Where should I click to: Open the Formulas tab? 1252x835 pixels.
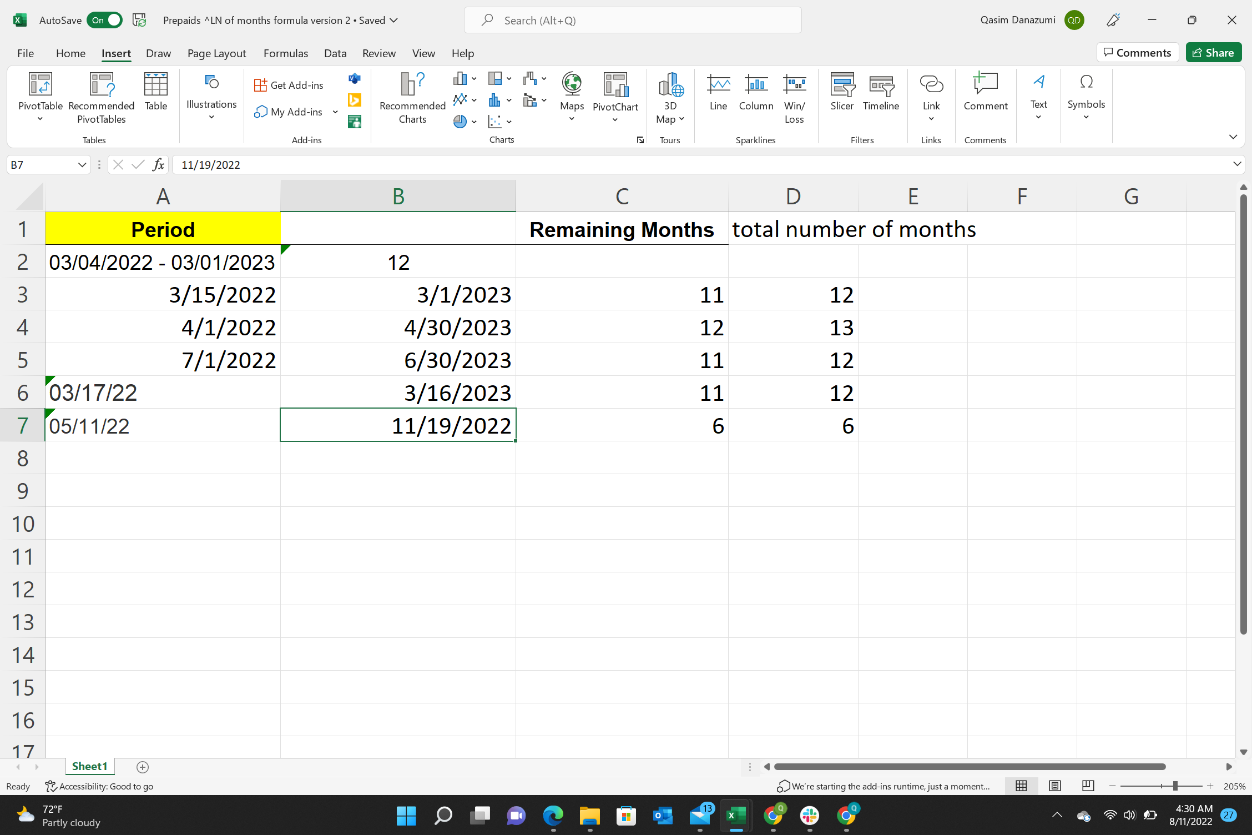tap(285, 53)
